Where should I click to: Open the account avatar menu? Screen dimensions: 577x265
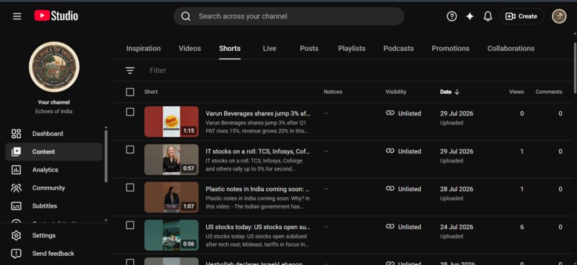(x=559, y=16)
